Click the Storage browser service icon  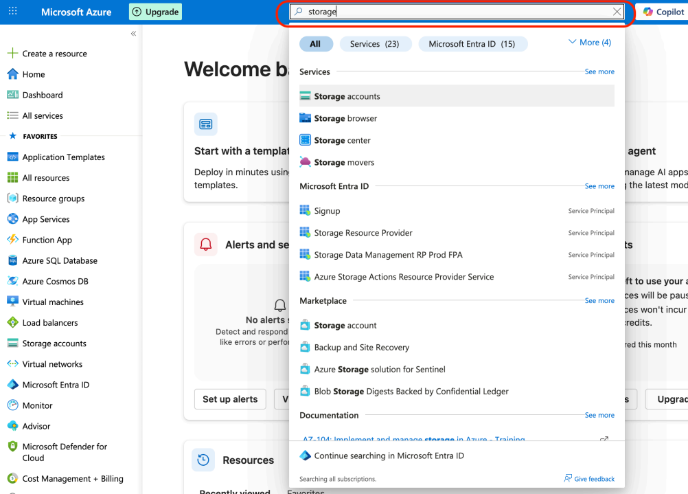point(306,118)
